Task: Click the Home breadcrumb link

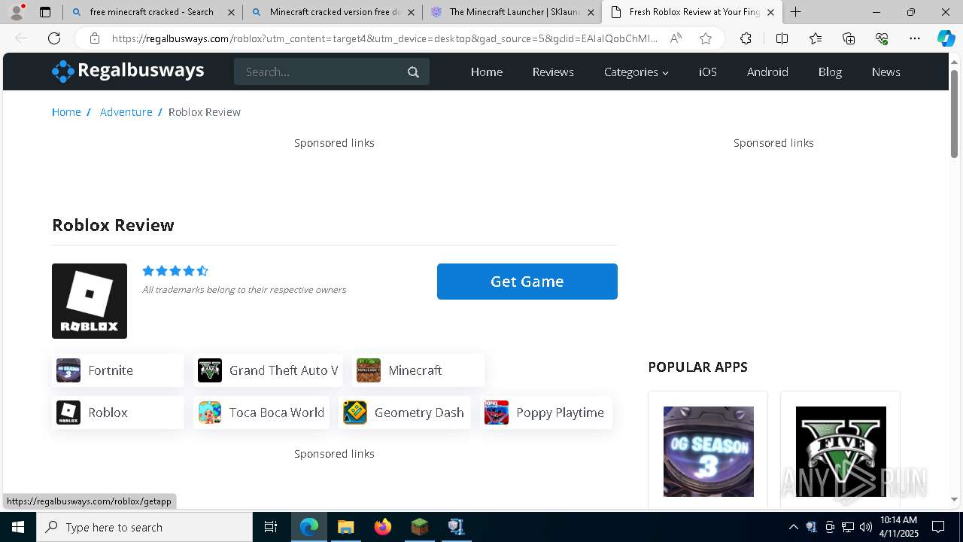Action: [x=66, y=112]
